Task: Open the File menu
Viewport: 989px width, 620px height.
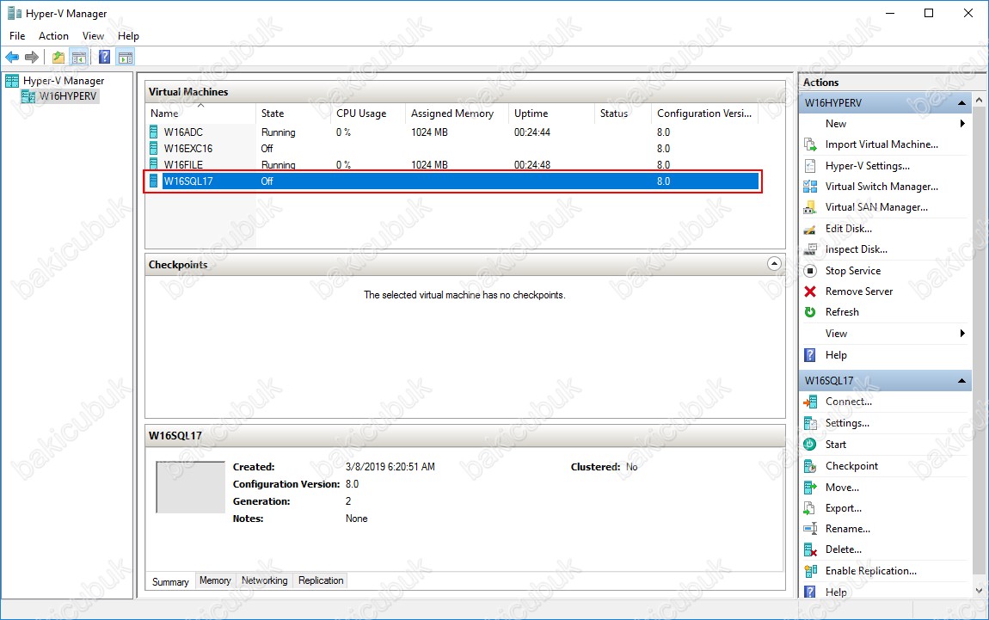Action: 17,36
